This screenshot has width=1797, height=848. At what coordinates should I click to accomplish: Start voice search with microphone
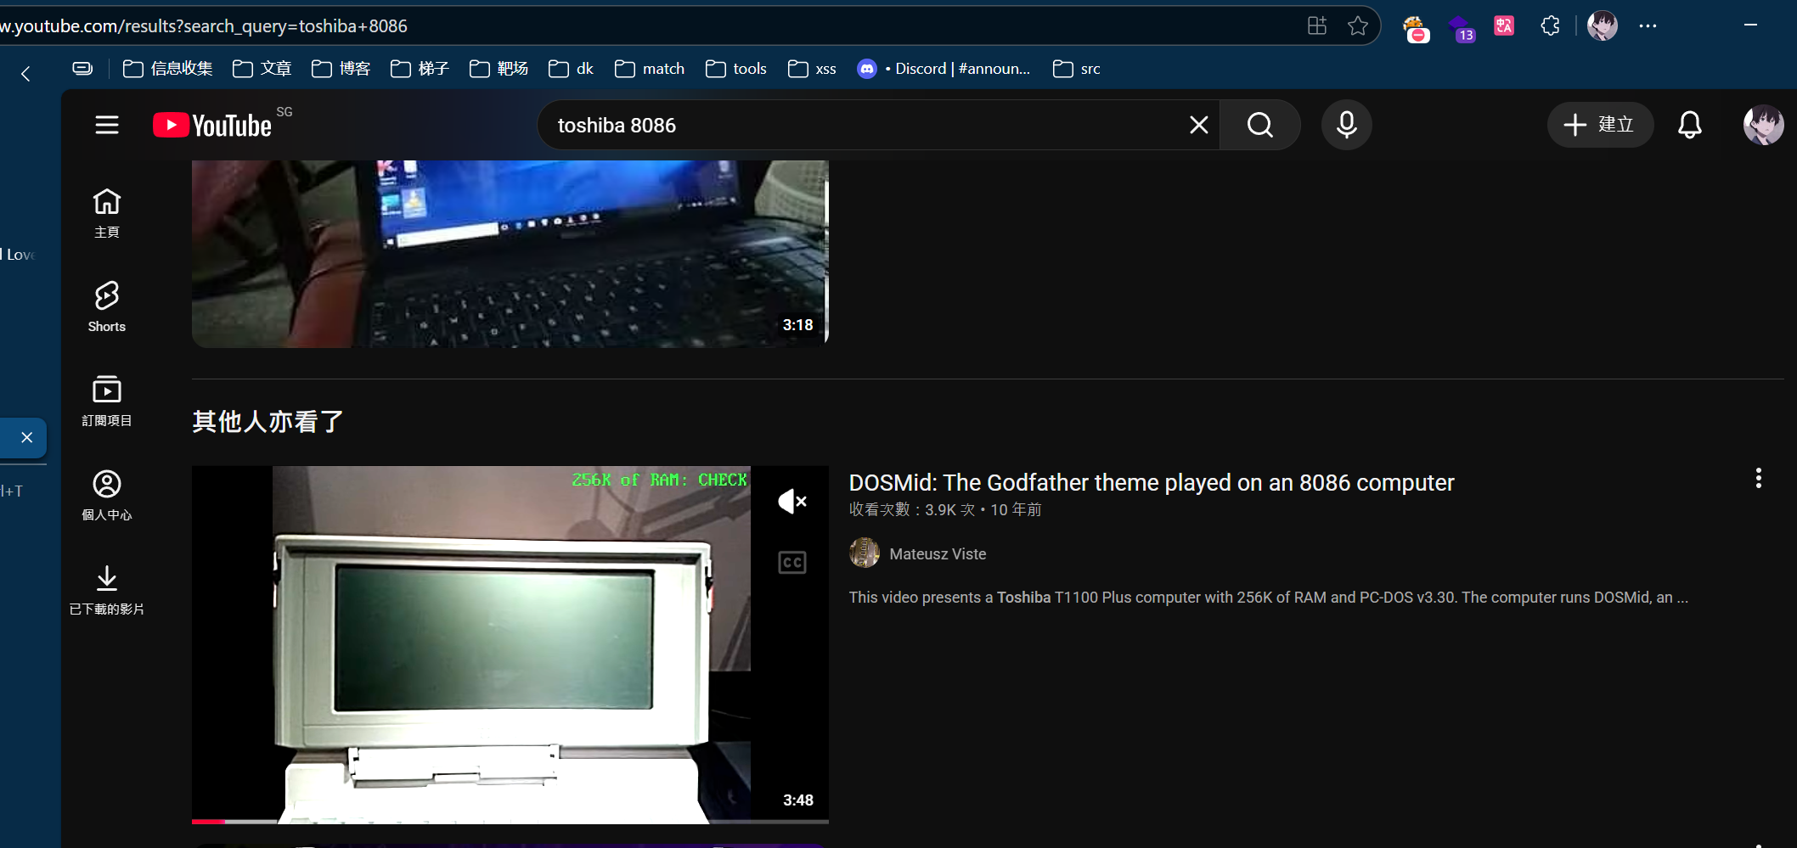pyautogui.click(x=1346, y=126)
